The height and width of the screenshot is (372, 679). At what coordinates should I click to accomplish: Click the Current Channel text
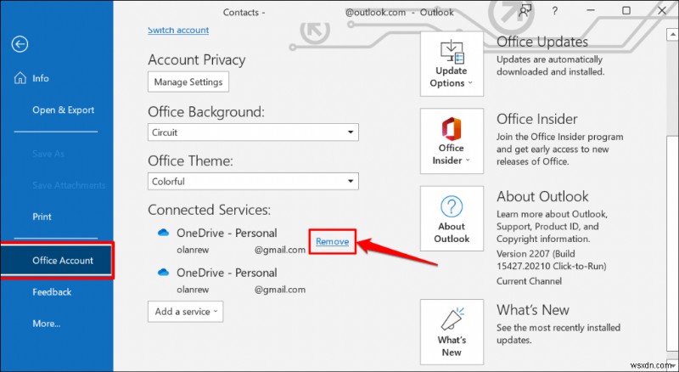point(529,281)
